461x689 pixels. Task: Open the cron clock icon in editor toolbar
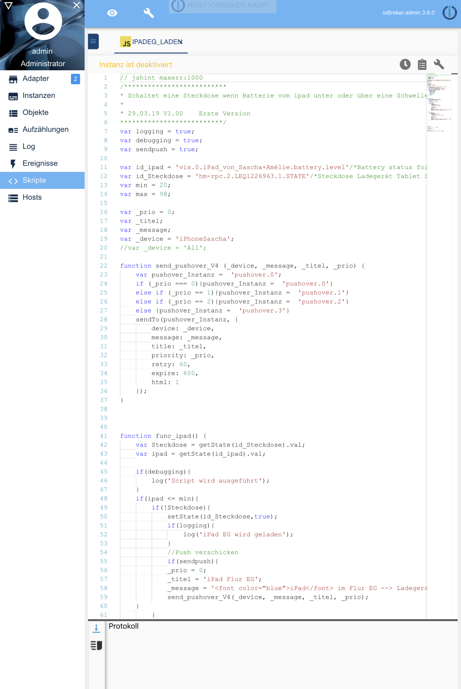(x=405, y=64)
